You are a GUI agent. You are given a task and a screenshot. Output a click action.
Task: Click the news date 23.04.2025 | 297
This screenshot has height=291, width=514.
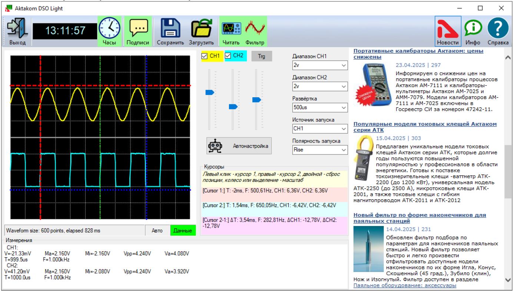[418, 65]
